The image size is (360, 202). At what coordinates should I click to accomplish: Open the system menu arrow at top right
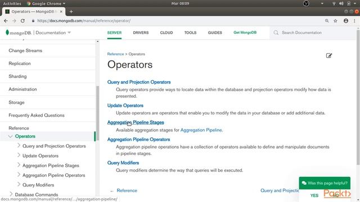[x=355, y=3]
